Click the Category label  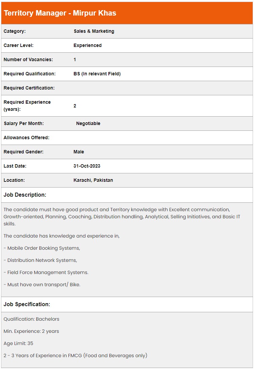click(x=15, y=31)
